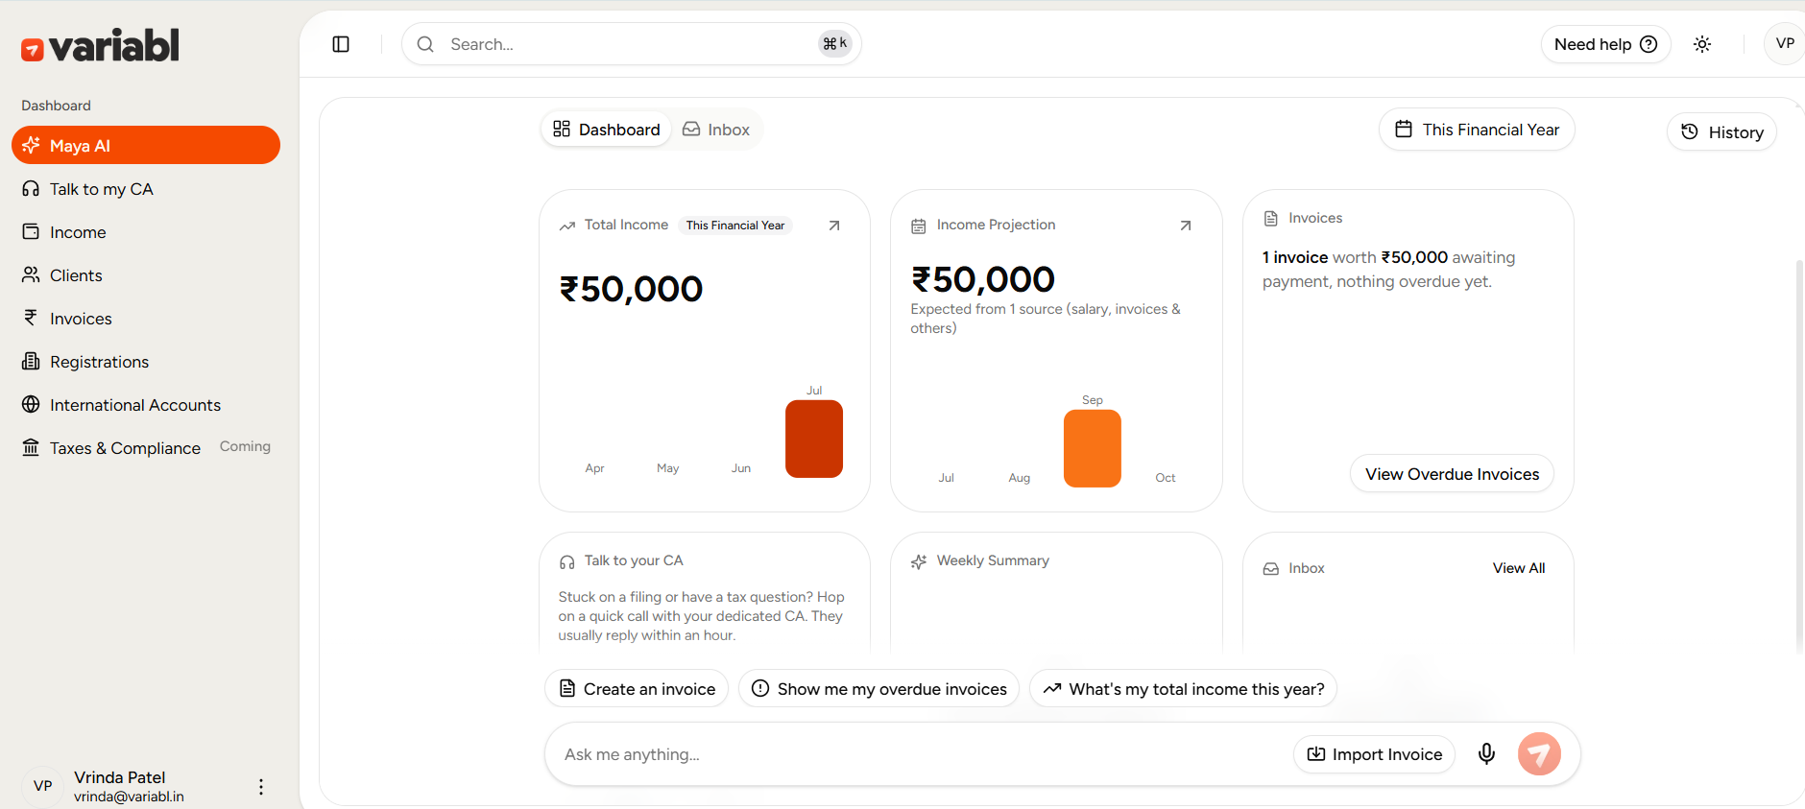Click the building icon beside Registrations
This screenshot has height=809, width=1805.
pos(31,361)
